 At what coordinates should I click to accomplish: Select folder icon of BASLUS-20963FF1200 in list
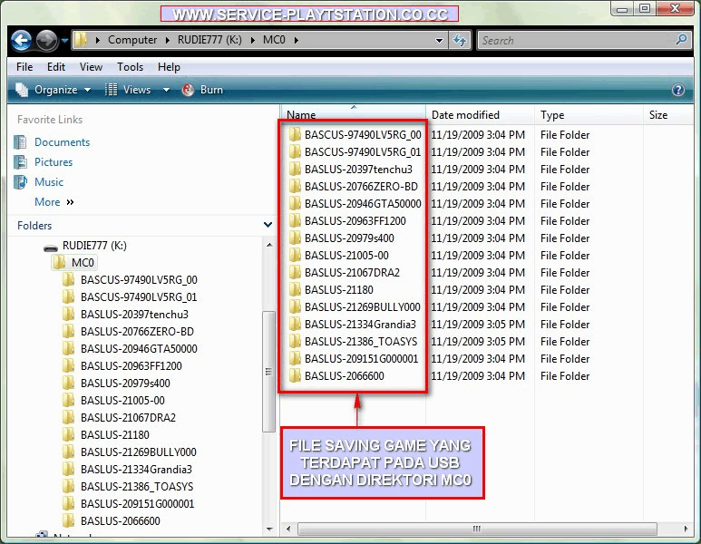(x=295, y=220)
